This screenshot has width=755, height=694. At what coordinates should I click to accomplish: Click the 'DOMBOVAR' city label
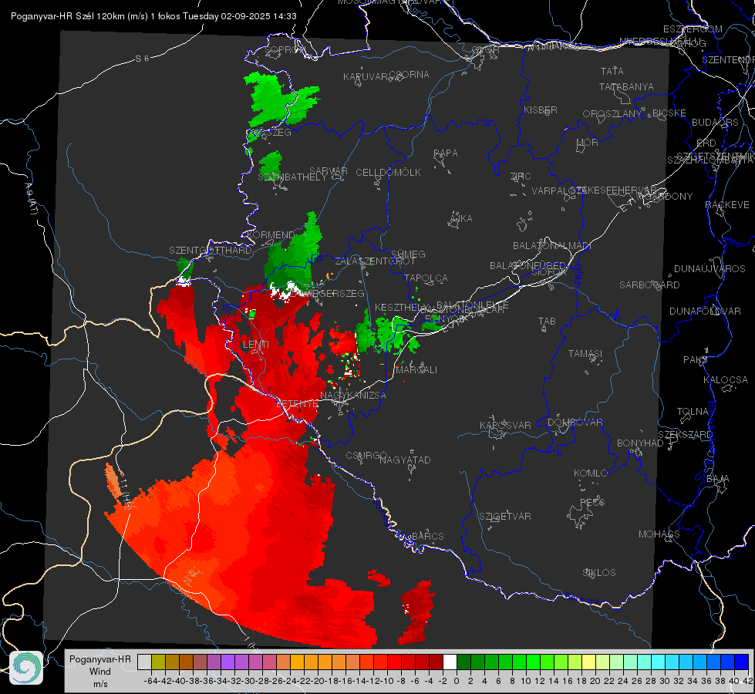click(575, 423)
